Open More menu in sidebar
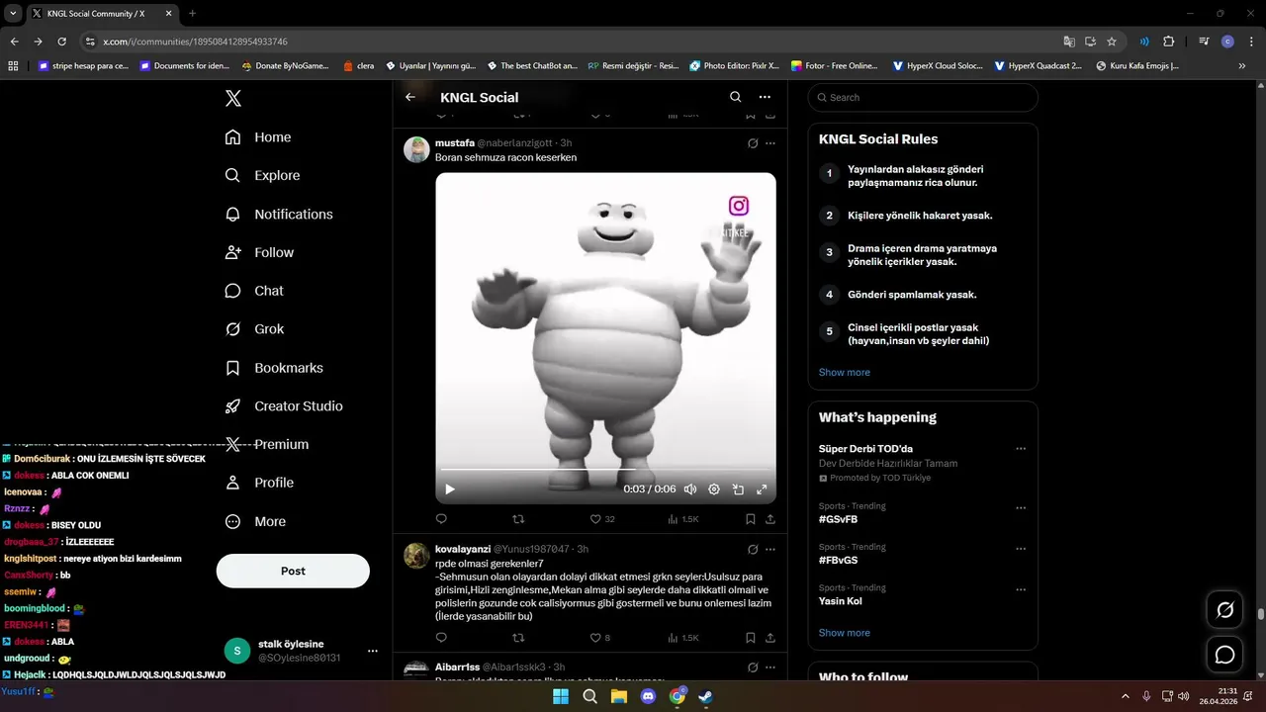Viewport: 1266px width, 712px height. coord(255,521)
